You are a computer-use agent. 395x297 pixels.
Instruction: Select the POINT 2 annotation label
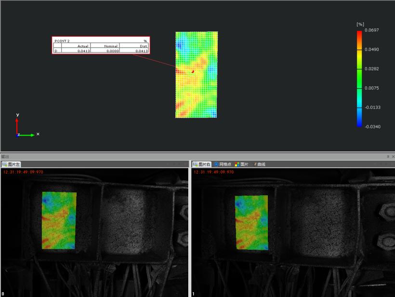click(x=62, y=41)
